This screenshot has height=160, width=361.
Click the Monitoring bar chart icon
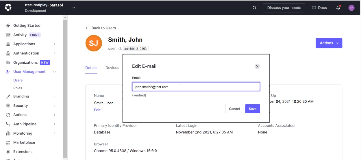tap(8, 133)
